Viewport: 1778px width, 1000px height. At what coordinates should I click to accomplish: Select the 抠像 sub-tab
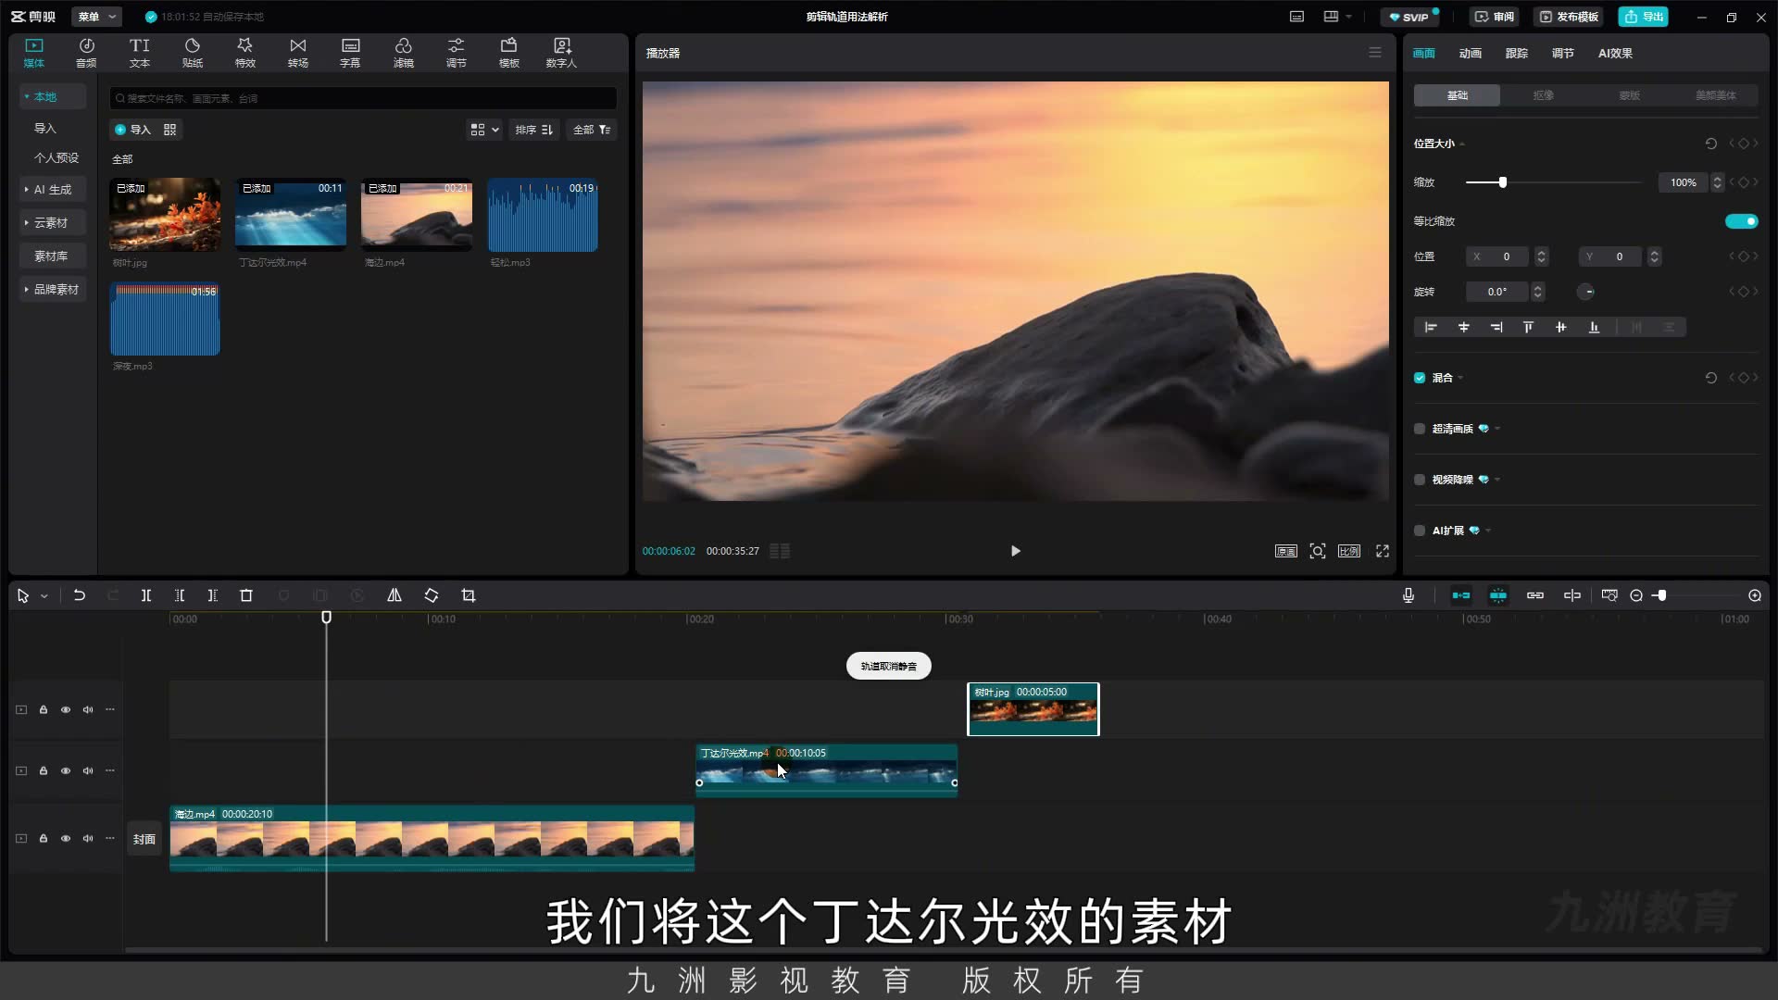click(1543, 95)
